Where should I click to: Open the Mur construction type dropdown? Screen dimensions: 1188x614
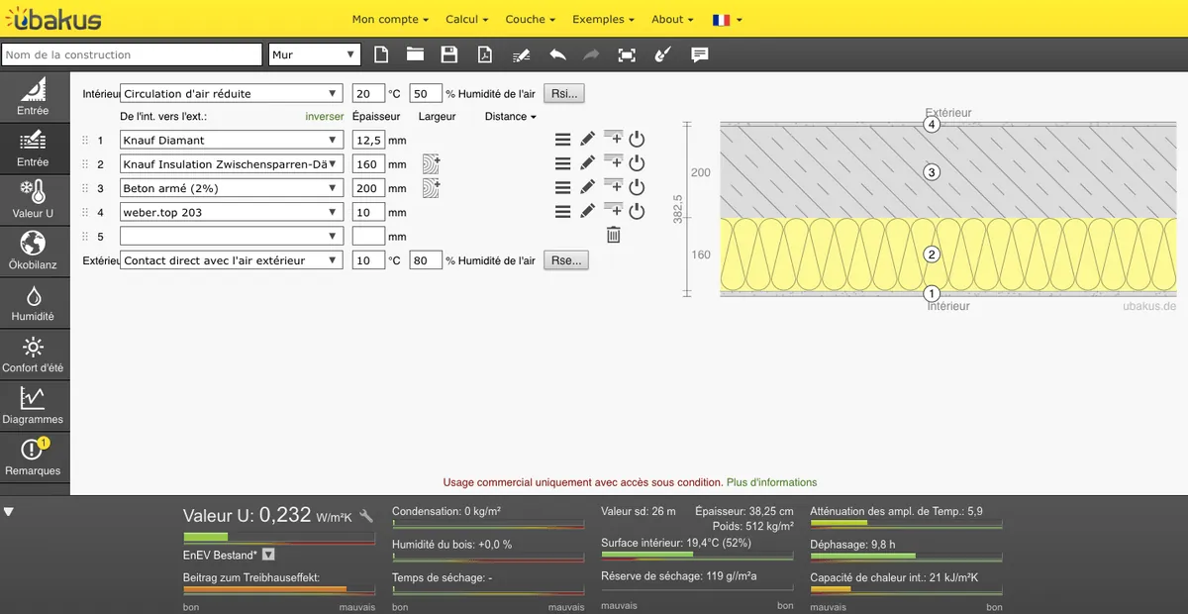click(x=315, y=54)
